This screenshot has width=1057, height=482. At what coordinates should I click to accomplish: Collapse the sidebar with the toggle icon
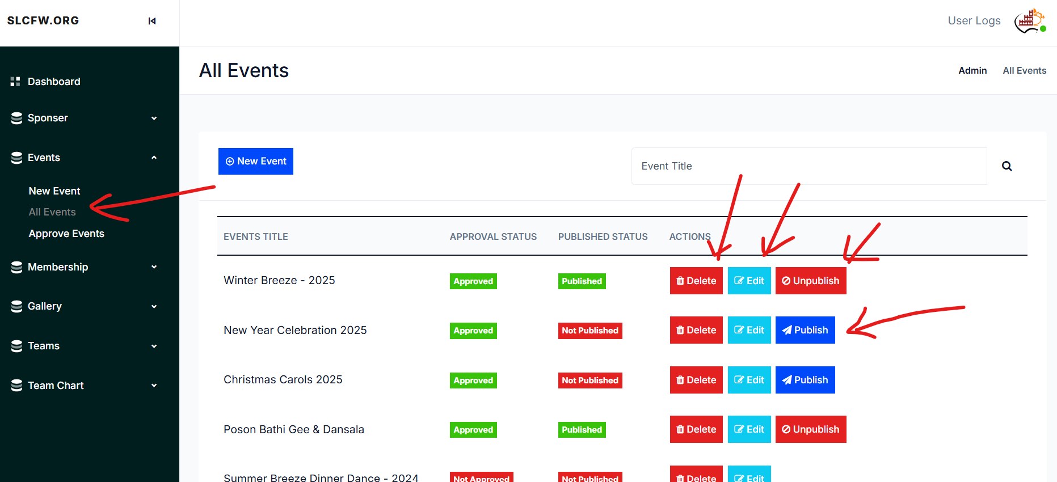152,21
